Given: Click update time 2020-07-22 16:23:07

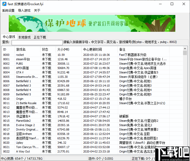Looking at the screenshot, I should [x=96, y=64].
